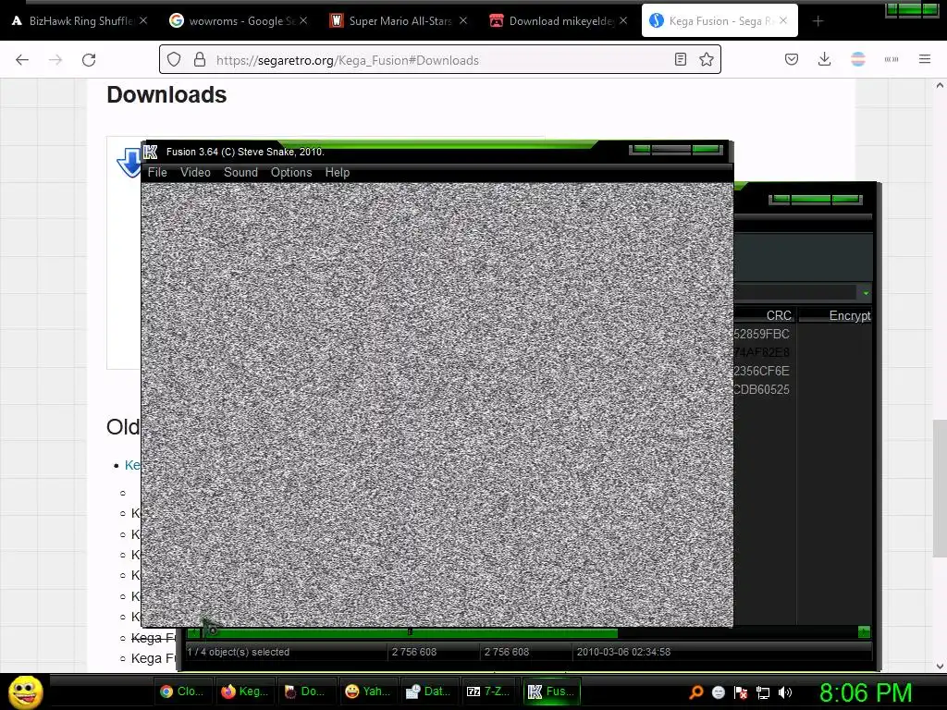Image resolution: width=947 pixels, height=710 pixels.
Task: Open Firefox hamburger application menu
Action: click(x=925, y=59)
